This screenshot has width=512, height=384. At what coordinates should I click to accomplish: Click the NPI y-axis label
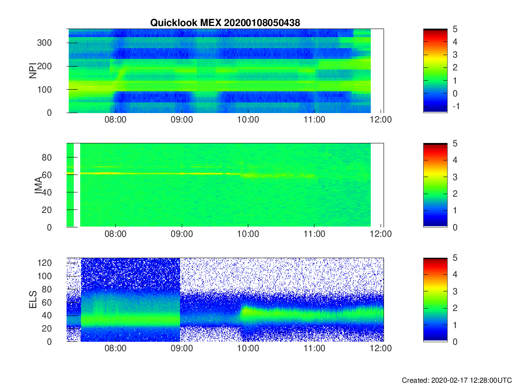pos(32,71)
